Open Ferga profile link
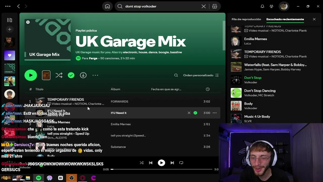The width and height of the screenshot is (323, 182). pyautogui.click(x=93, y=58)
